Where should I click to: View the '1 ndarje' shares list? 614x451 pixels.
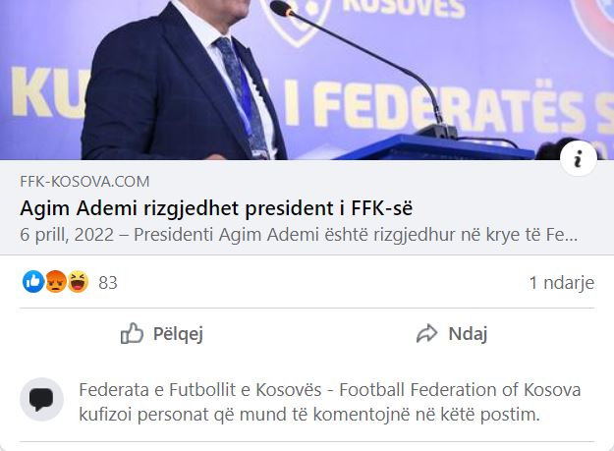562,283
